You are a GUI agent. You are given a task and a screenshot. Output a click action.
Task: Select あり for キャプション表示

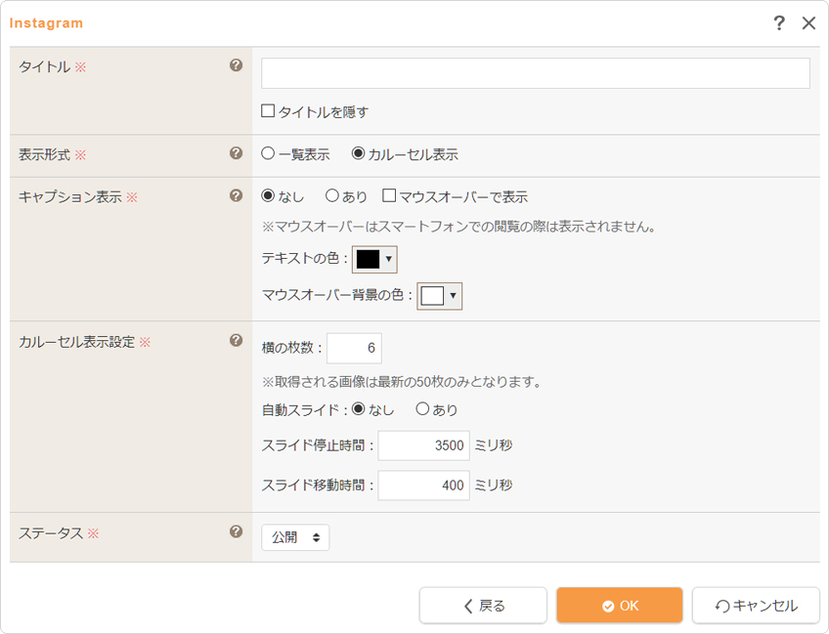click(332, 196)
